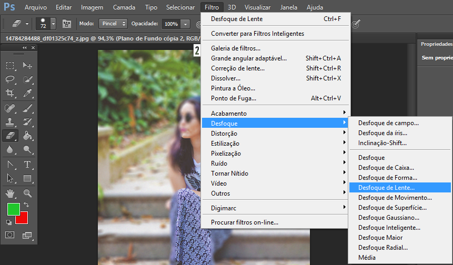Expand the Ruído submenu
The height and width of the screenshot is (265, 453).
coord(276,164)
